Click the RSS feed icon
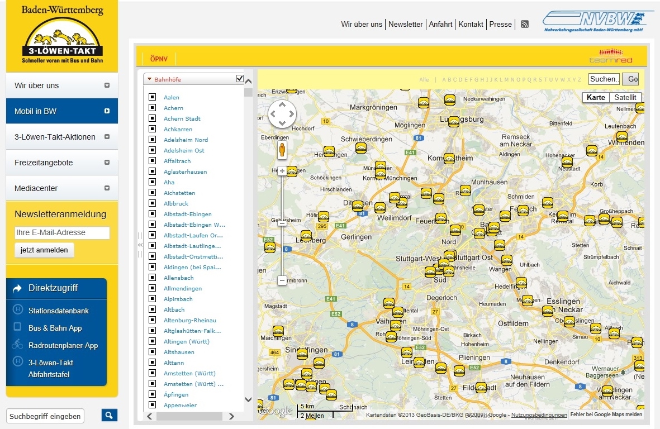This screenshot has width=660, height=429. [525, 24]
